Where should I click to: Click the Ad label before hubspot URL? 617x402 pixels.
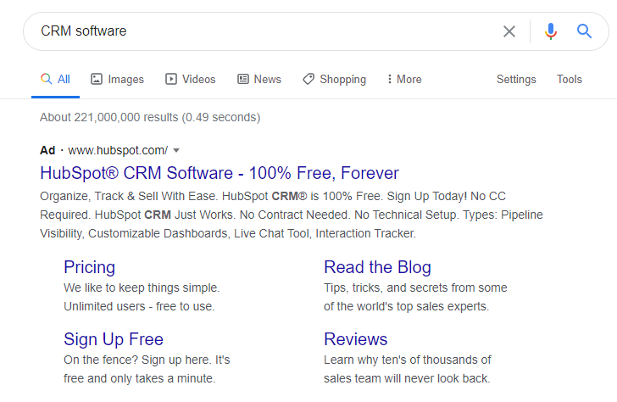coord(47,150)
